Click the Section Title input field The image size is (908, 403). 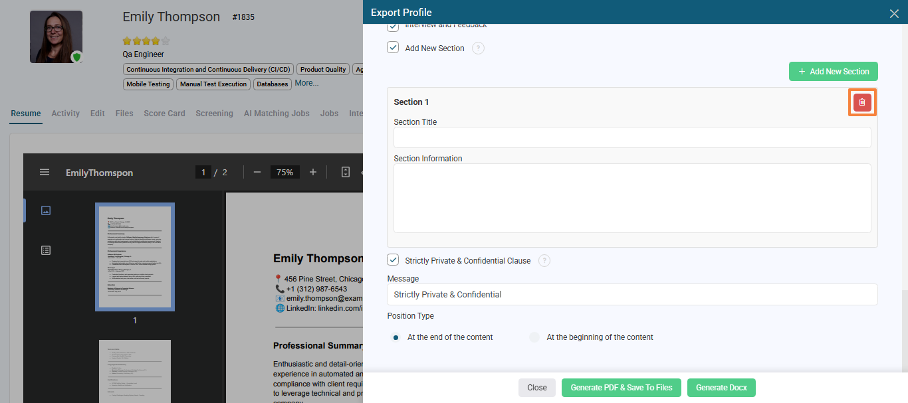[632, 137]
